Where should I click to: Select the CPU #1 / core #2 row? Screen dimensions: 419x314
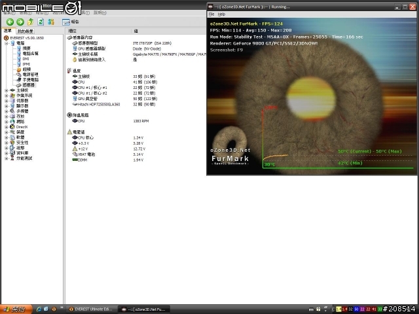click(136, 93)
